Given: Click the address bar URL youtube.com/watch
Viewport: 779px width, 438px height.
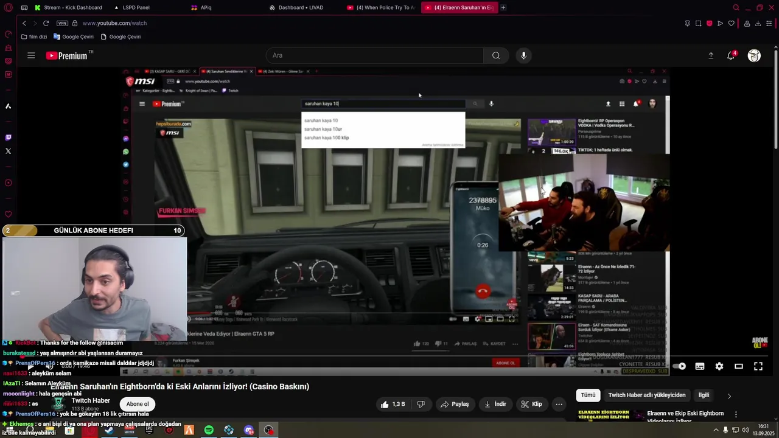Looking at the screenshot, I should pos(114,23).
